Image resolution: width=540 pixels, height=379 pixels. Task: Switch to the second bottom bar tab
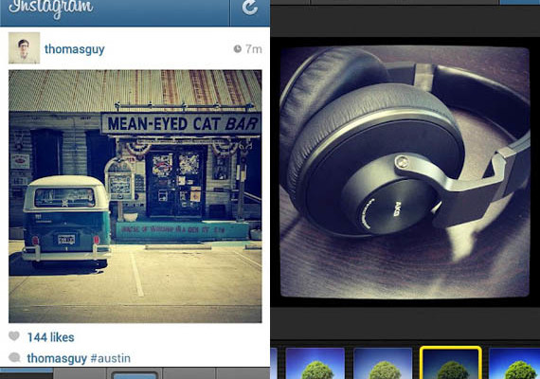point(80,374)
